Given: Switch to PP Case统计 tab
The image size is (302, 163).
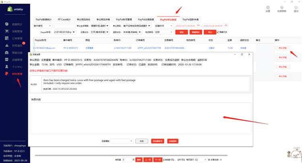Looking at the screenshot, I should pos(64,19).
